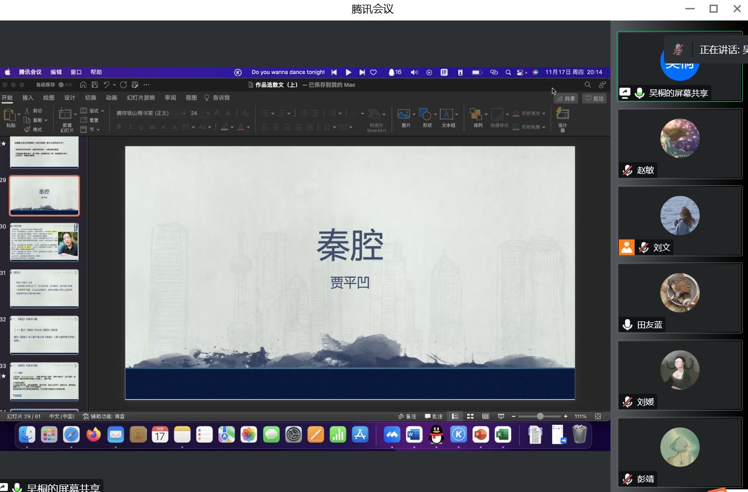Click the Picture (图片) insert icon
This screenshot has height=492, width=748.
pyautogui.click(x=404, y=114)
